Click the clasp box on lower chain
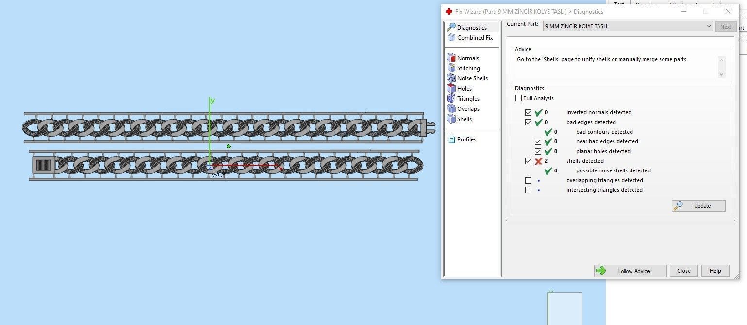747x325 pixels. [x=43, y=165]
